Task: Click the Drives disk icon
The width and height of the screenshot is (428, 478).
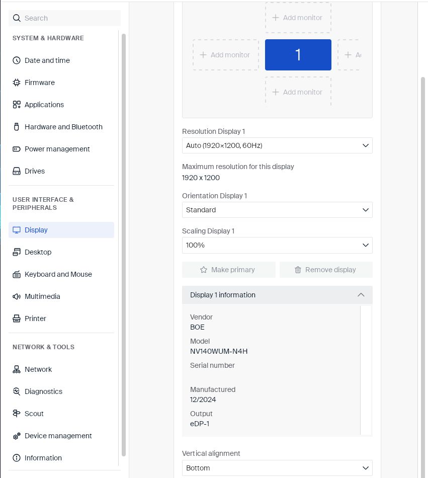Action: coord(17,171)
